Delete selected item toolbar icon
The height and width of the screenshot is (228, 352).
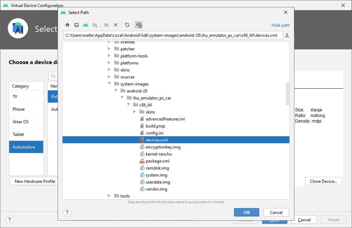(x=115, y=25)
